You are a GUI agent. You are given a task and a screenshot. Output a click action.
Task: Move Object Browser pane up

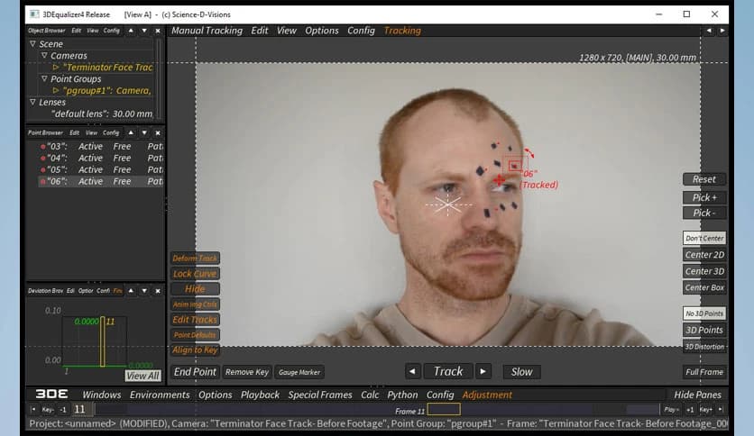click(x=130, y=30)
